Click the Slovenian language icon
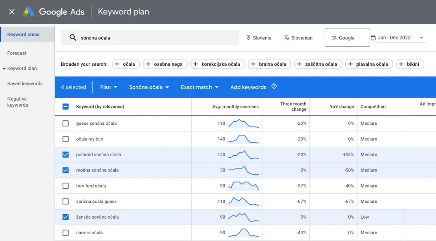 tap(287, 38)
